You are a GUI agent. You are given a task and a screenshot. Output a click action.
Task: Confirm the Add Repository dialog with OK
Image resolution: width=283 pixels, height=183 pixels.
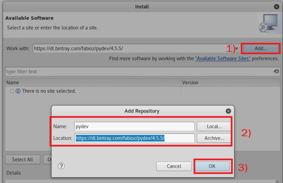tap(212, 166)
